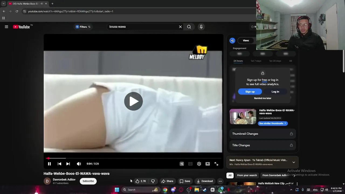Expand Title Changes locked section
Screen dimensions: 345x194
click(263, 145)
